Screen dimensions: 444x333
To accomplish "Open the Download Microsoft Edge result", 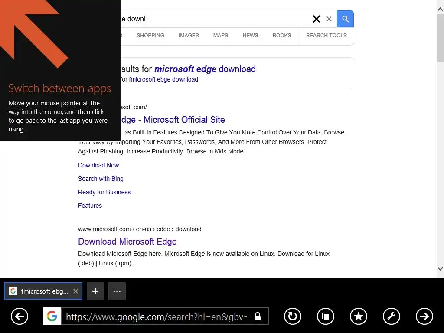I will tap(127, 242).
